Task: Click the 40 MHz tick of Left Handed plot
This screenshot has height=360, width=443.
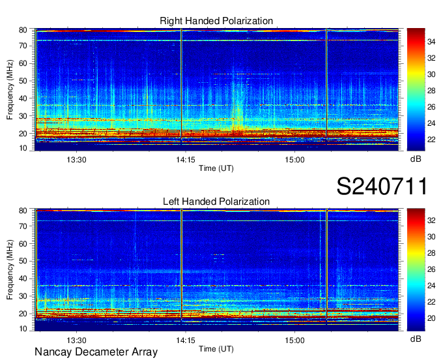Action: 23,278
